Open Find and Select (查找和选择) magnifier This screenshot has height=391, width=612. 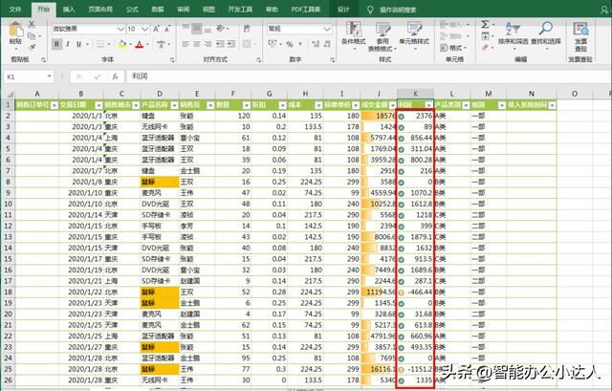(546, 33)
